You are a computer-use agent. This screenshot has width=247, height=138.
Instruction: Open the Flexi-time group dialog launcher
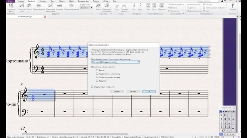[111, 14]
